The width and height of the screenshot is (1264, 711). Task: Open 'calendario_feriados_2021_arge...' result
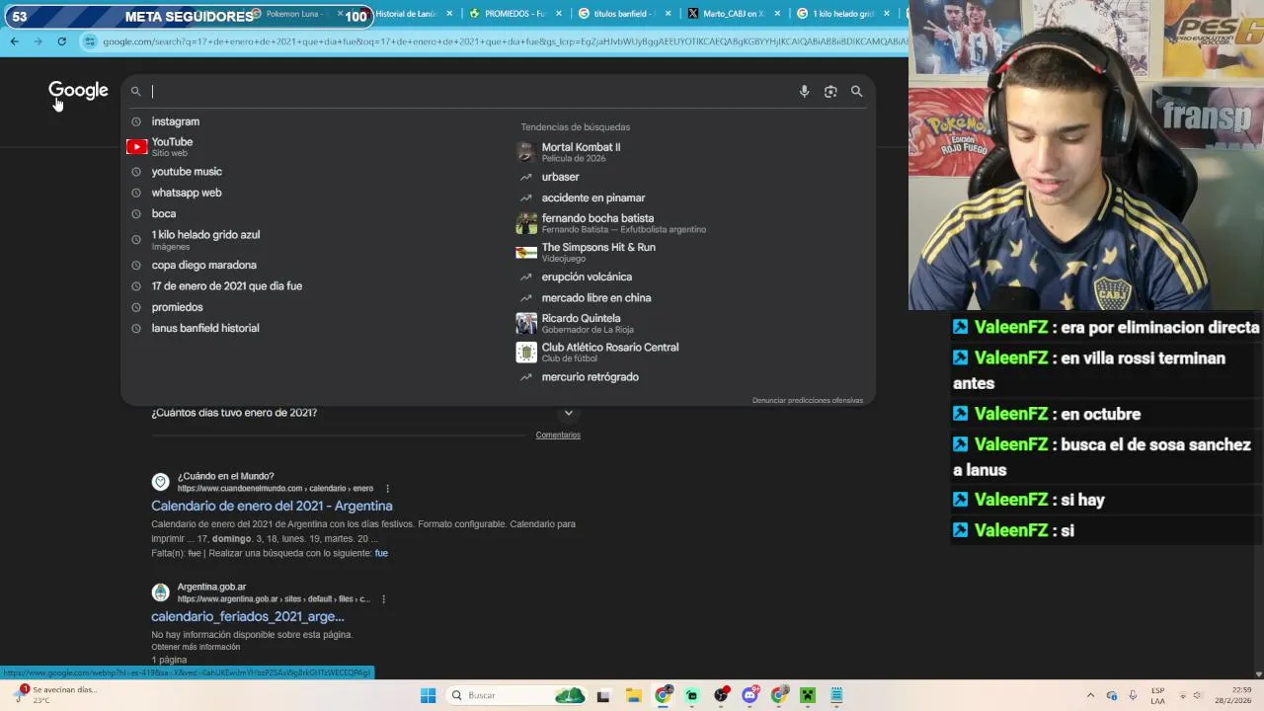click(247, 616)
